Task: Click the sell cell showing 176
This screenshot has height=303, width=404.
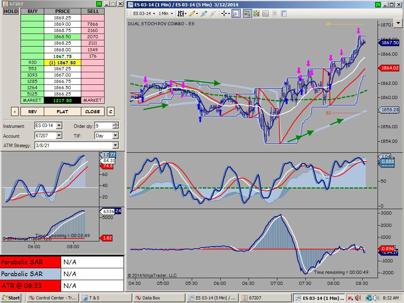Action: (92, 56)
